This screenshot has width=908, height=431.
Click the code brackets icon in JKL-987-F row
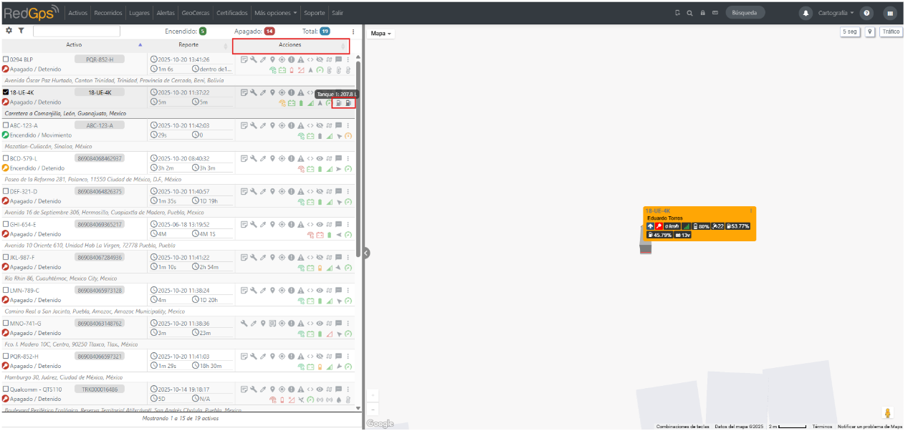tap(310, 257)
